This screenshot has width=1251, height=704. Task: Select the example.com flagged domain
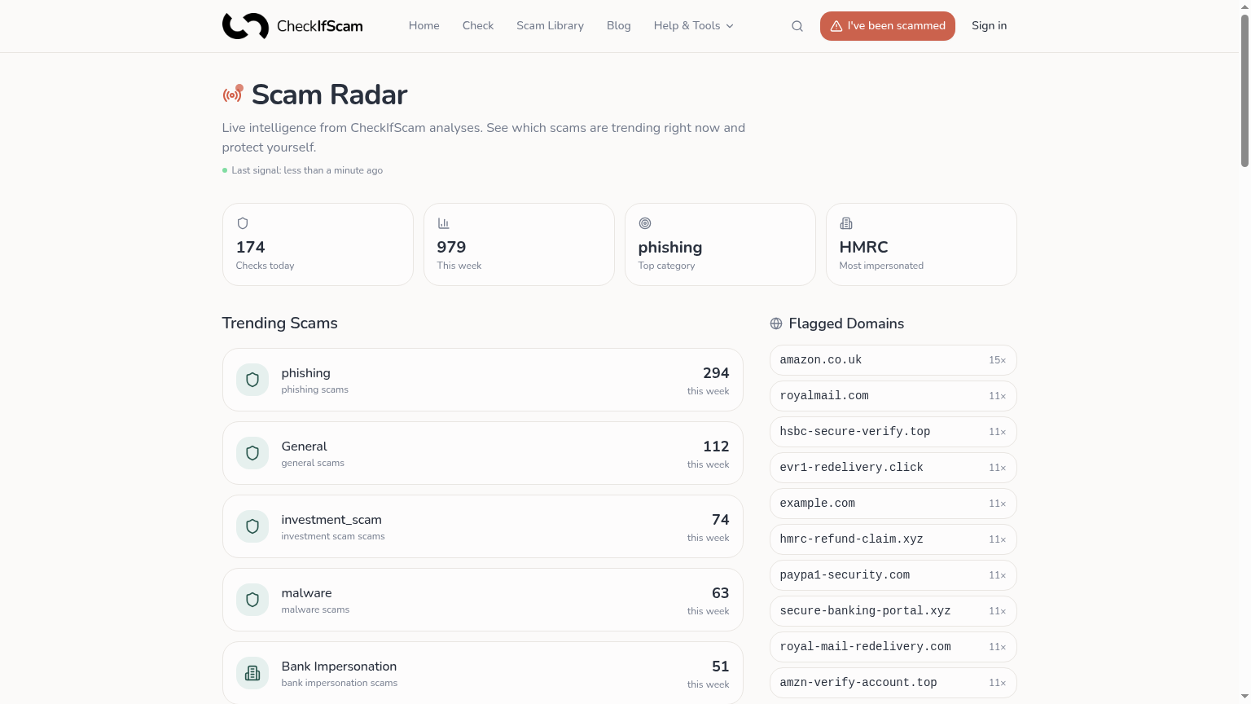(x=893, y=504)
